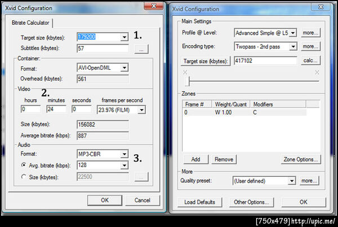The width and height of the screenshot is (338, 227).
Task: Open the audio Avg. bitrate dropdown 128
Action: [x=124, y=166]
